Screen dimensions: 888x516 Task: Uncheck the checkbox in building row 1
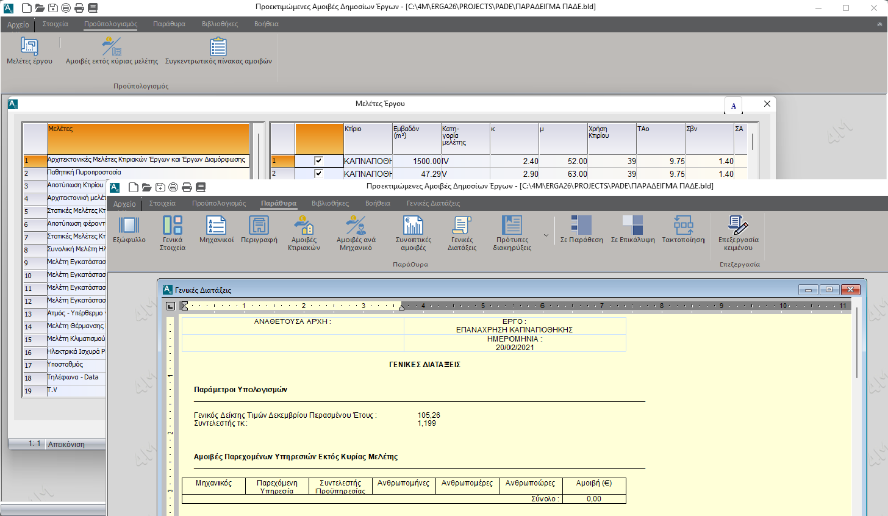[x=318, y=161]
